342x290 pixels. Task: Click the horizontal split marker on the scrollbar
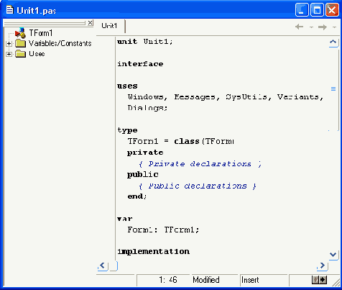point(333,89)
